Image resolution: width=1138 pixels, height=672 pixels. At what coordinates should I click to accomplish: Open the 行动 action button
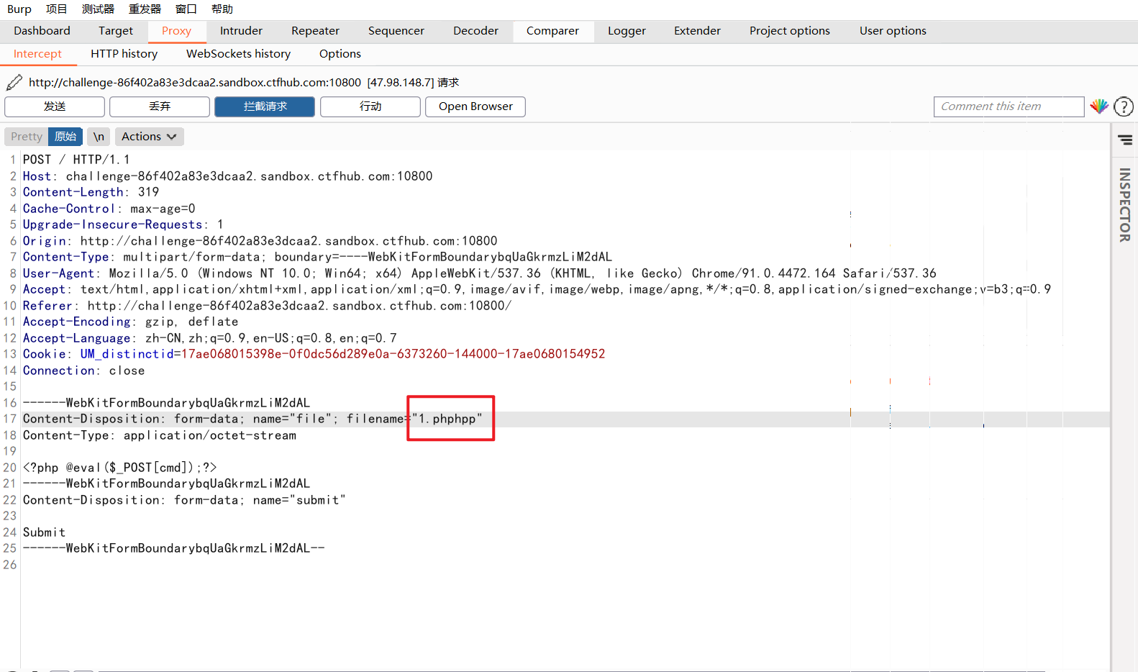pyautogui.click(x=370, y=106)
